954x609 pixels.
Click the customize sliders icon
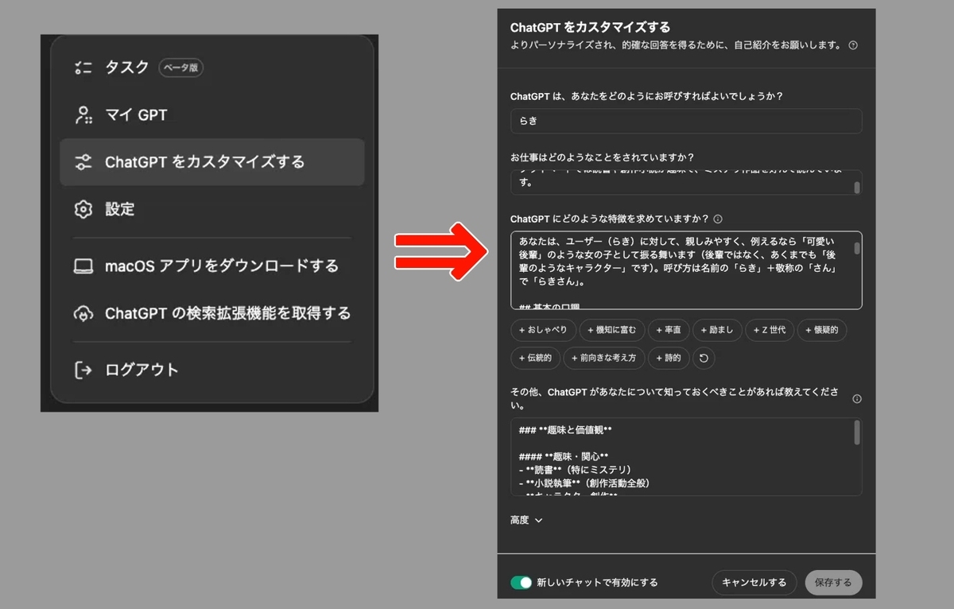(x=83, y=162)
